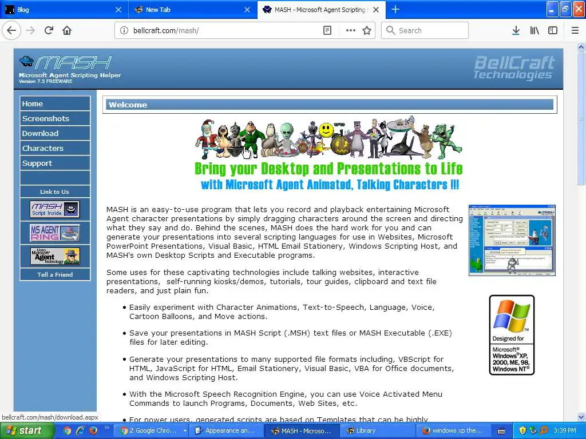Go to the Download page
The width and height of the screenshot is (586, 439).
pos(55,134)
